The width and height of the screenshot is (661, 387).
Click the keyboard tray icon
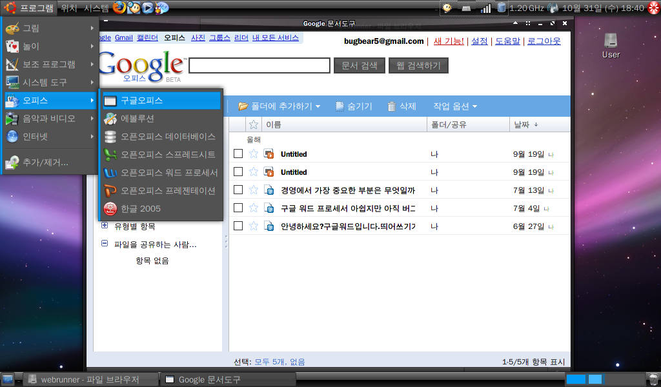tap(466, 8)
